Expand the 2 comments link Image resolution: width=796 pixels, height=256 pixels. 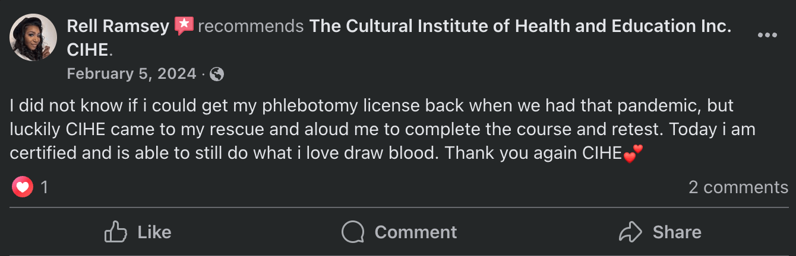(738, 188)
